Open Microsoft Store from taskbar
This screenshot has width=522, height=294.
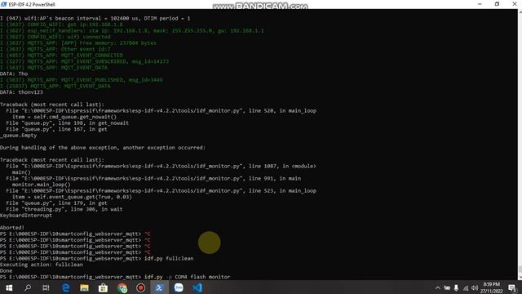tap(104, 287)
